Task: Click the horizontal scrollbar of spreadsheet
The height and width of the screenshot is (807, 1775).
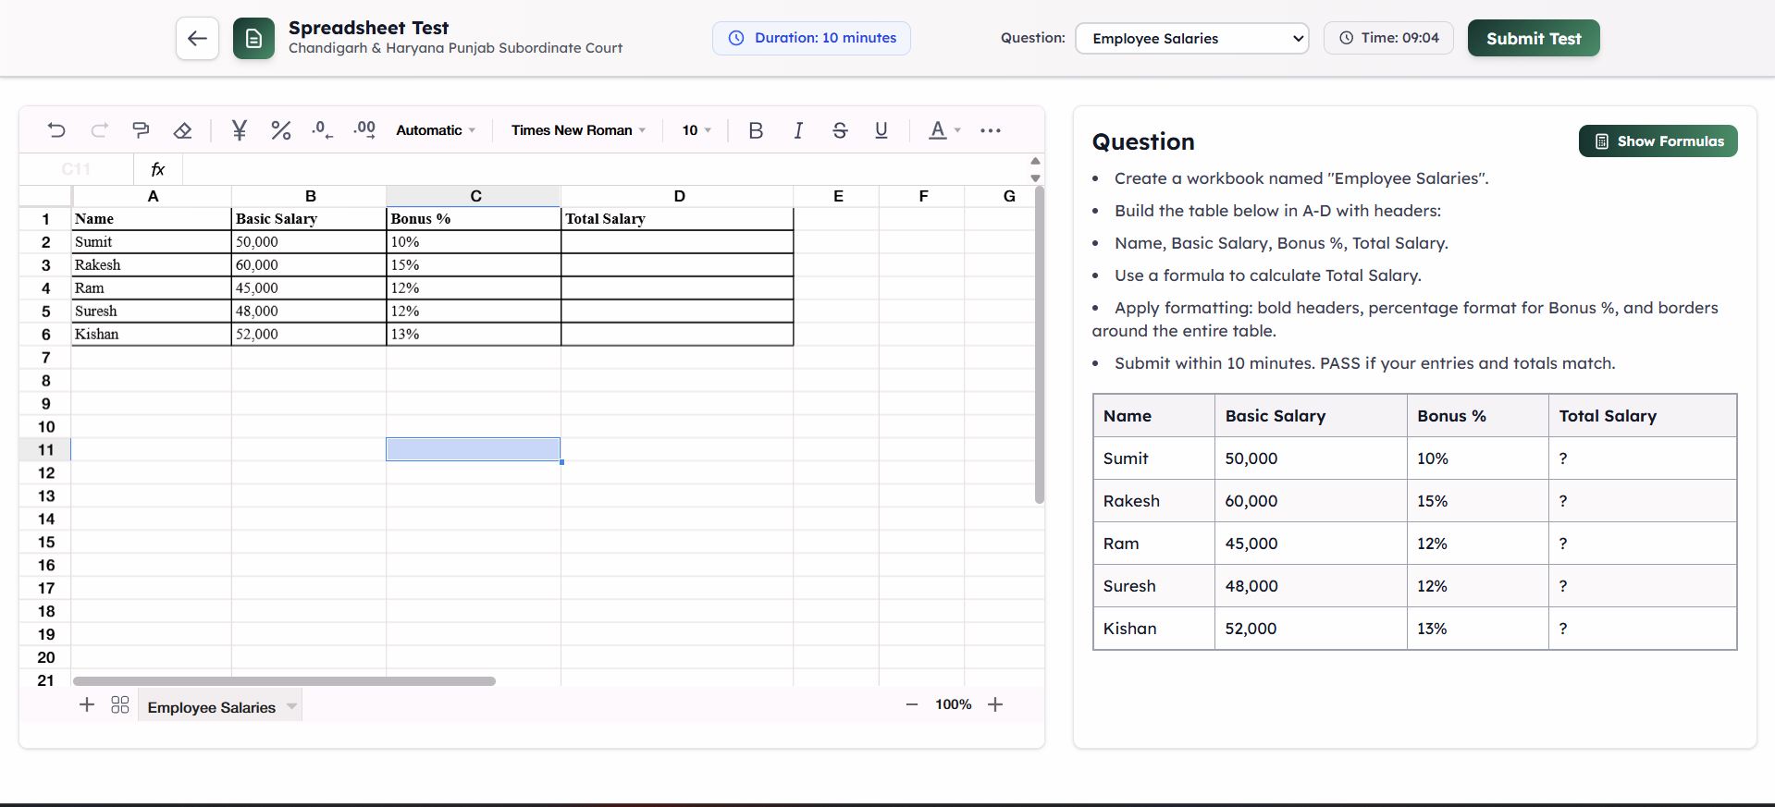Action: (x=284, y=681)
